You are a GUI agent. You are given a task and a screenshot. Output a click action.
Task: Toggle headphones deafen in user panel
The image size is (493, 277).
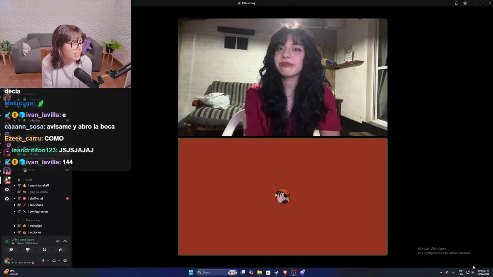coord(54,260)
